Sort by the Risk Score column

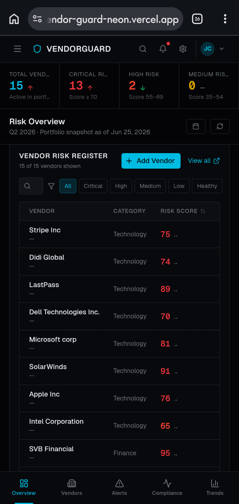(183, 211)
